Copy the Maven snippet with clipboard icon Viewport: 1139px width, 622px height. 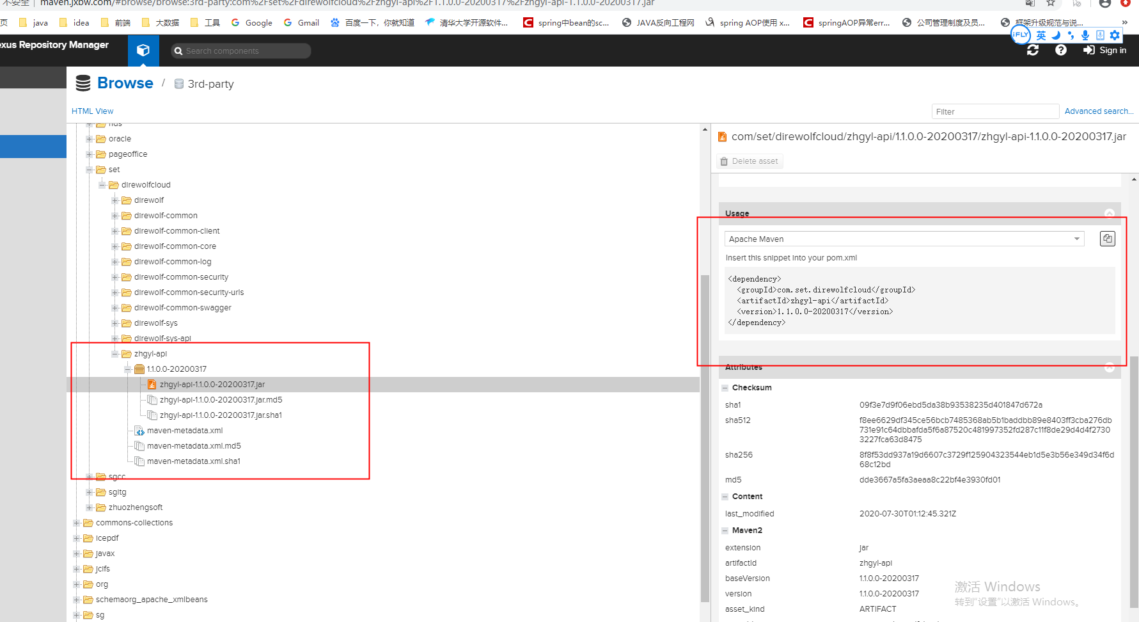coord(1107,239)
